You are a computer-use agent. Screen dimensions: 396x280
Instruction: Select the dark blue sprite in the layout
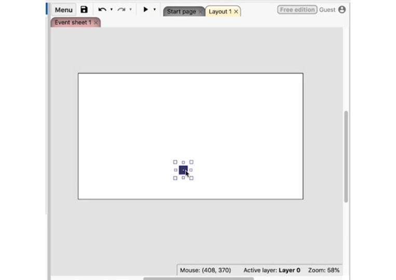point(183,170)
